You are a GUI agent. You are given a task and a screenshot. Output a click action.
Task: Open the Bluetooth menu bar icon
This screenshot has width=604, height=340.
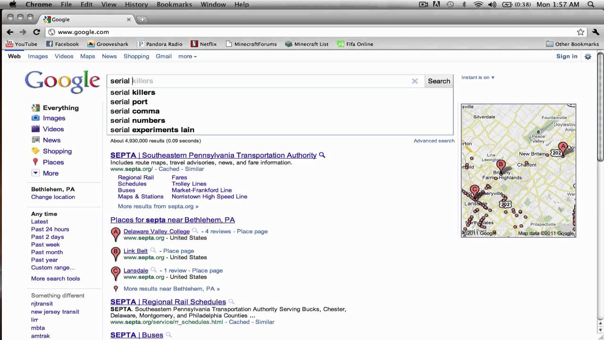(464, 4)
